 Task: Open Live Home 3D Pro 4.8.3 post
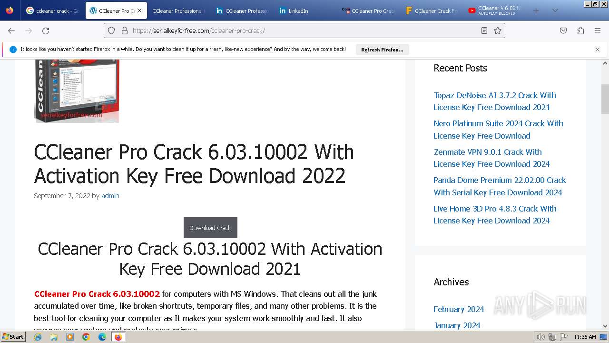[495, 214]
